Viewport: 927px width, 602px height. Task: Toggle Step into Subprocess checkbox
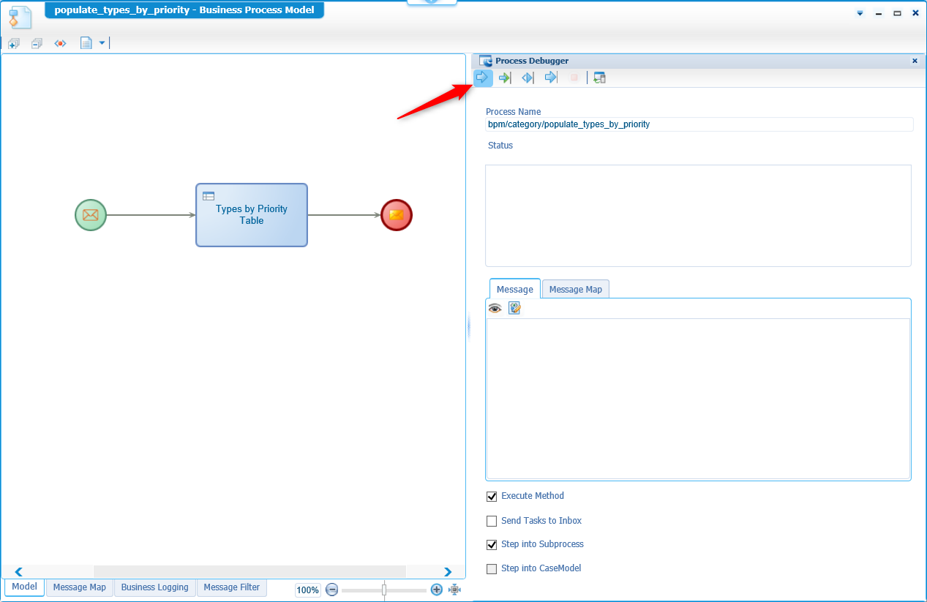click(492, 545)
